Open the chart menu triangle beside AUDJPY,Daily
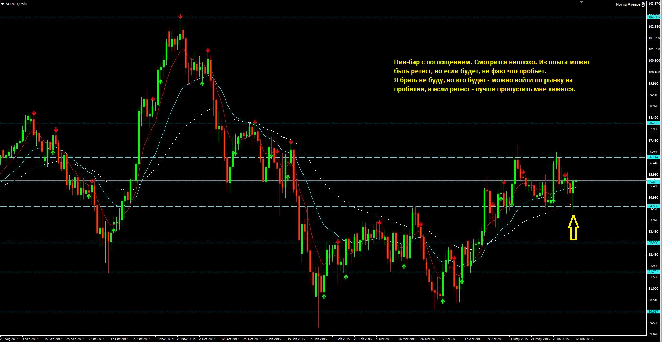 click(x=3, y=4)
